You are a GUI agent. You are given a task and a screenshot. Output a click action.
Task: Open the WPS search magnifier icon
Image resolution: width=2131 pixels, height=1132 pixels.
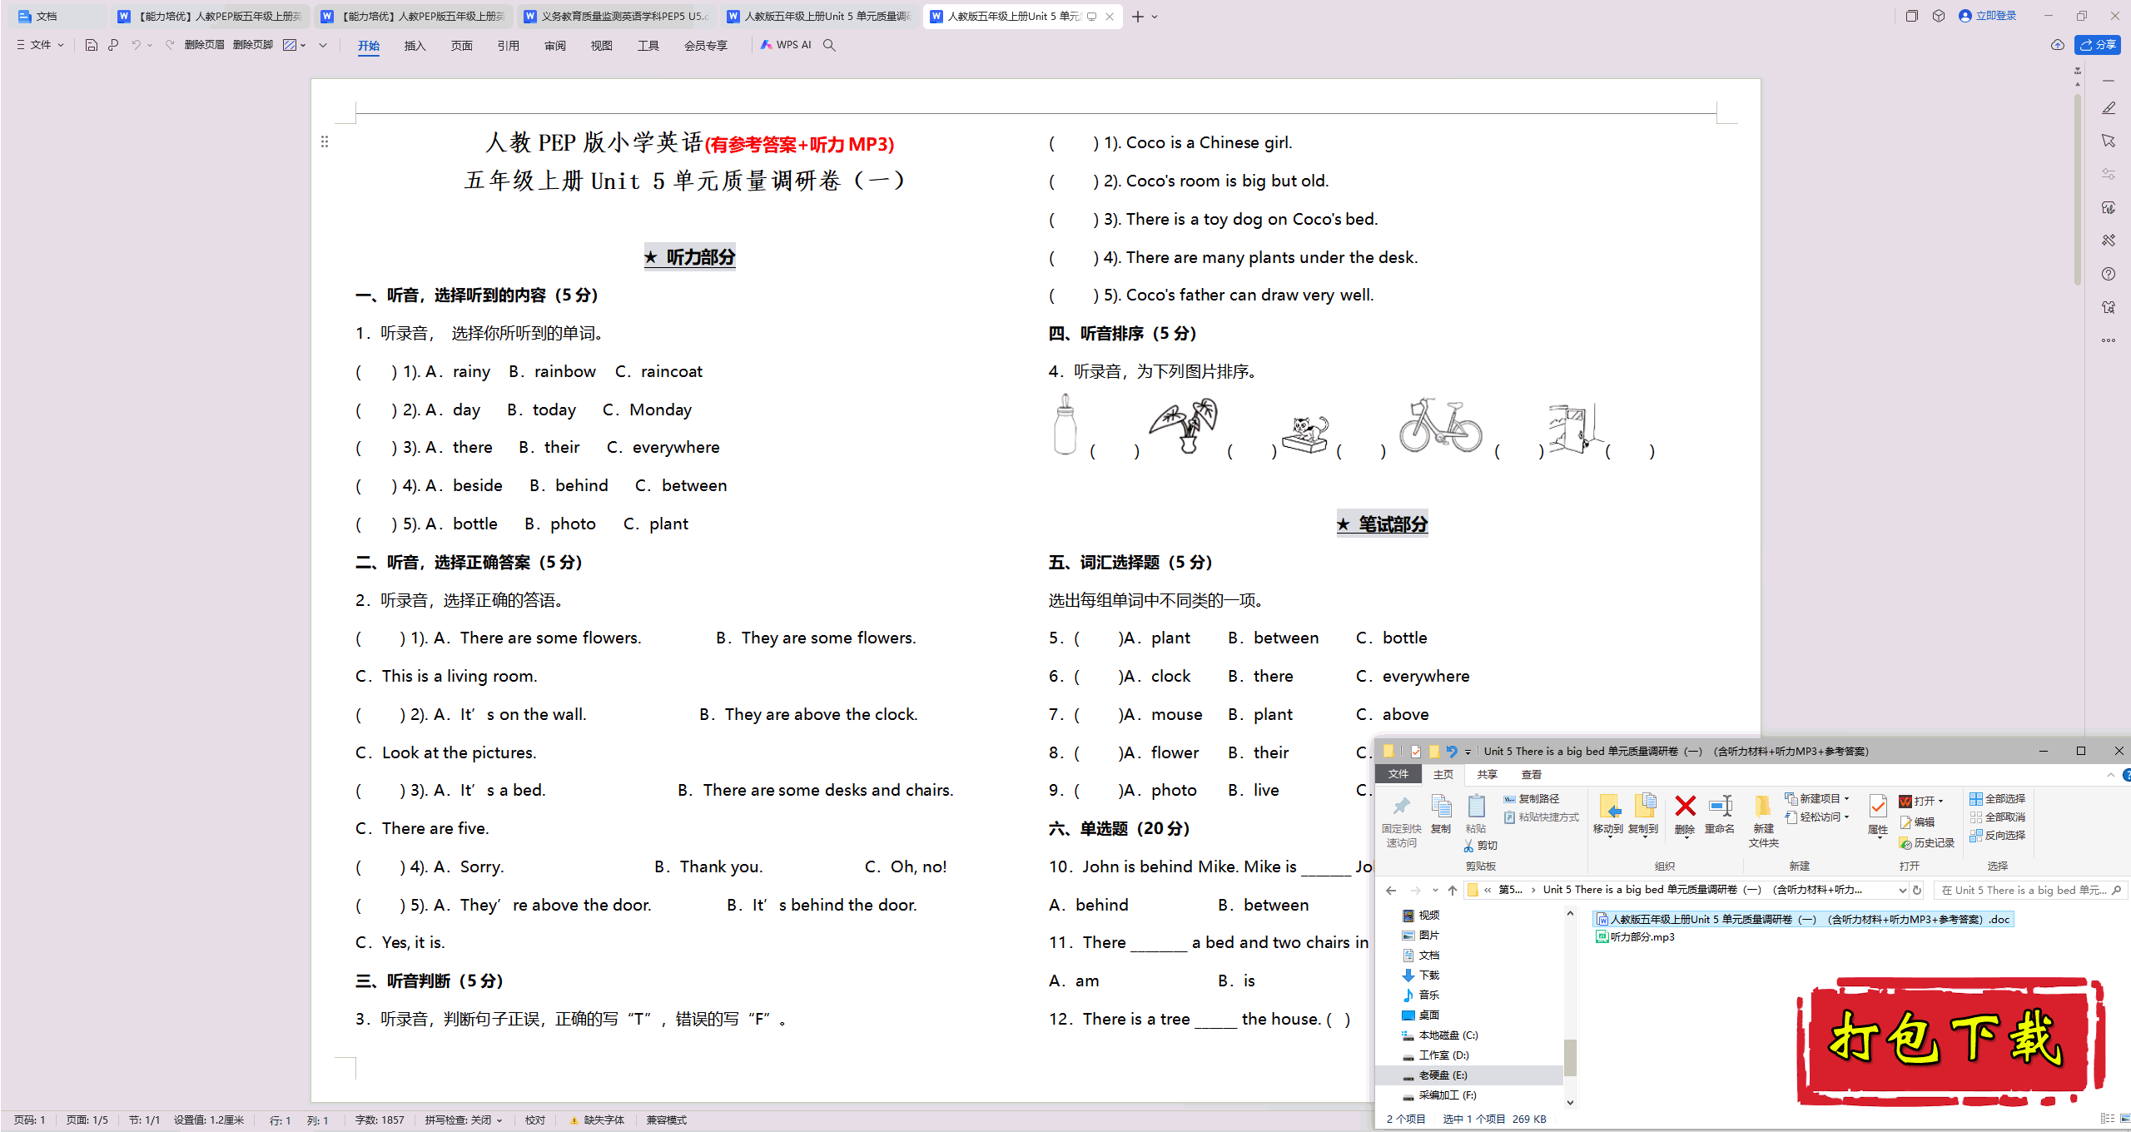[x=829, y=45]
